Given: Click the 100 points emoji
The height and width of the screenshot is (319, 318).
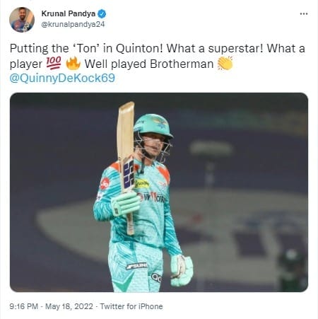Looking at the screenshot, I should pyautogui.click(x=54, y=63).
